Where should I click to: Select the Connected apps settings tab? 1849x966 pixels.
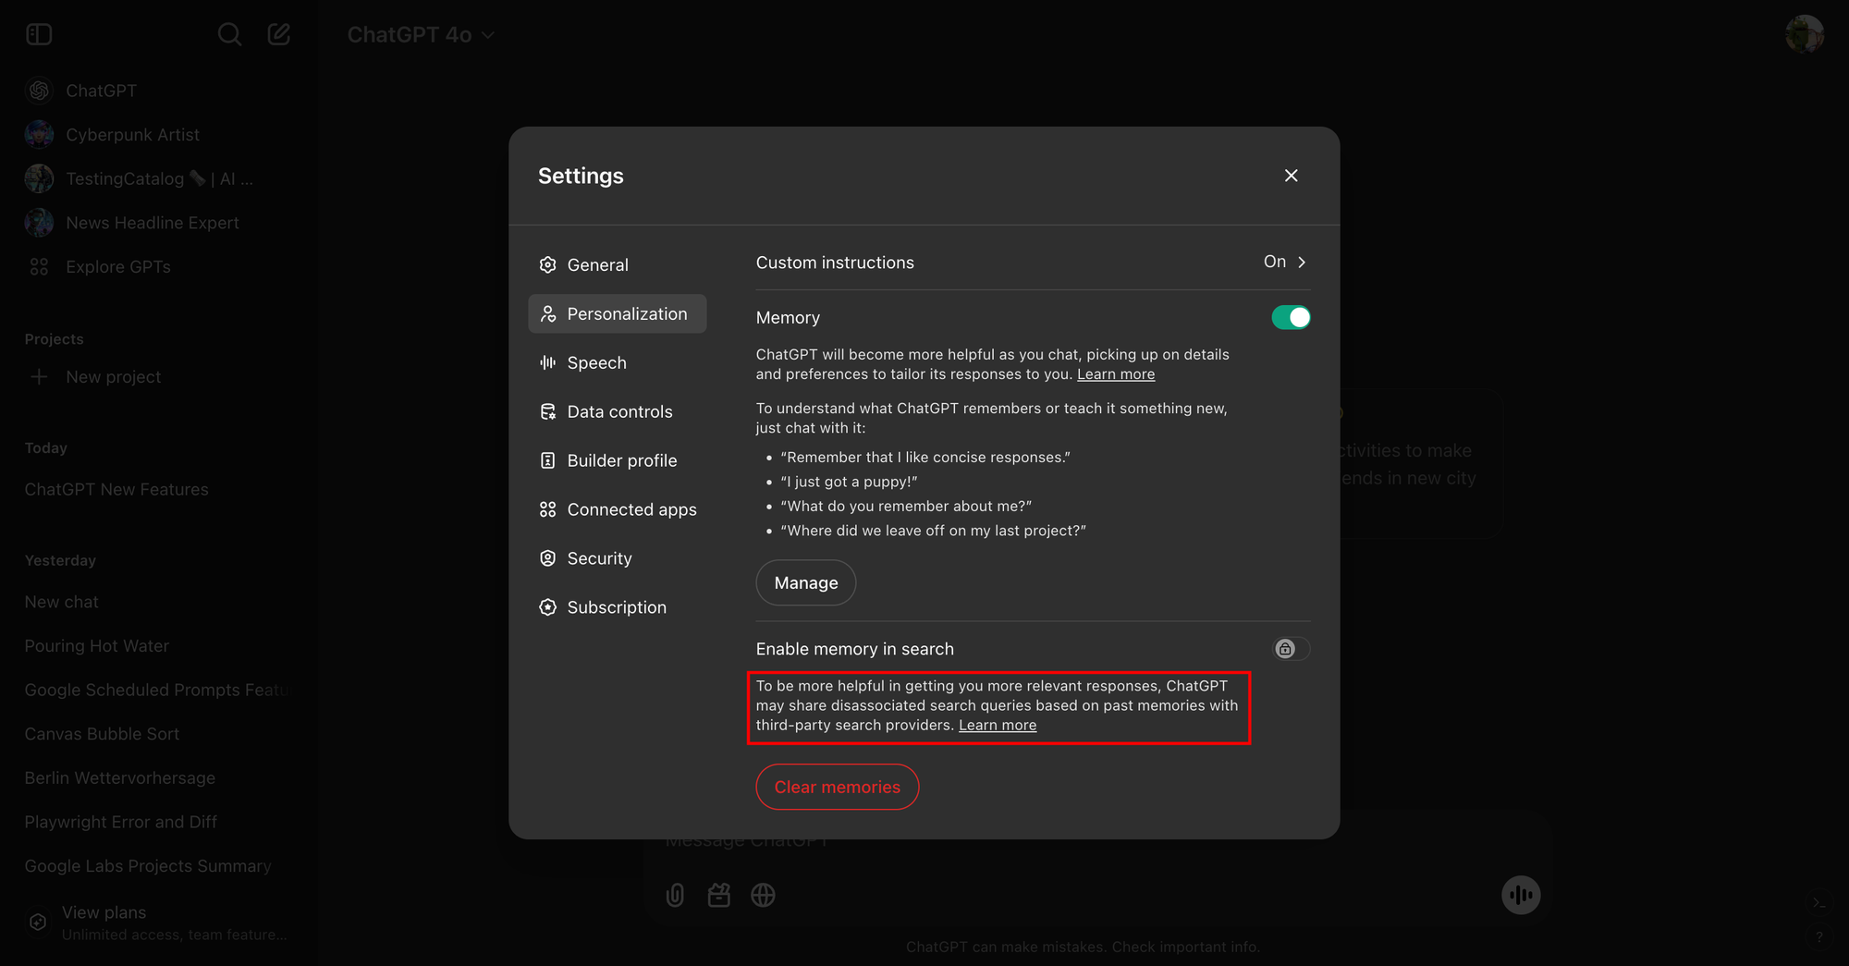coord(617,509)
